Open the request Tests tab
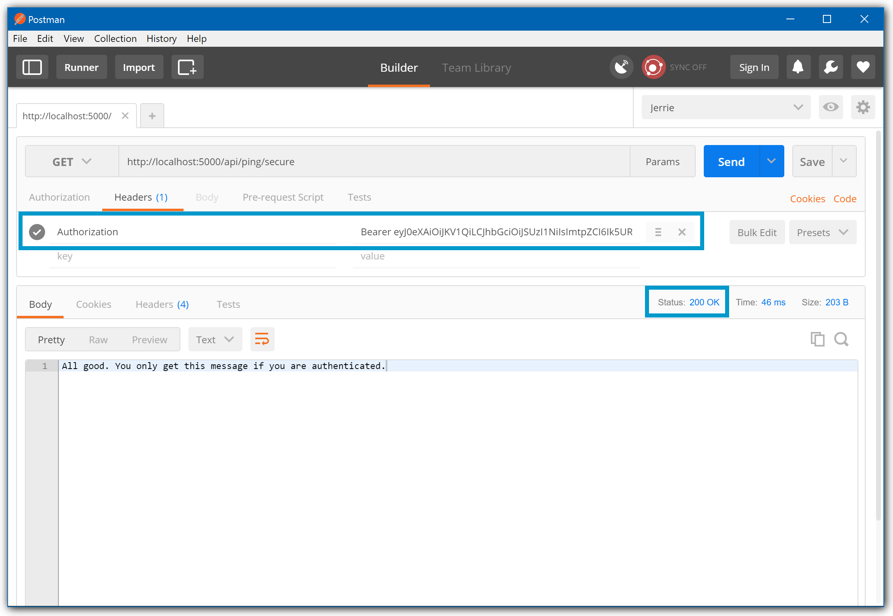The width and height of the screenshot is (893, 616). click(359, 197)
